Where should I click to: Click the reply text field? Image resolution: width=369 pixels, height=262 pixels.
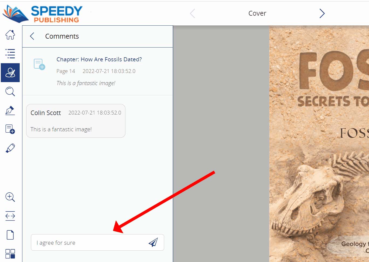click(97, 243)
